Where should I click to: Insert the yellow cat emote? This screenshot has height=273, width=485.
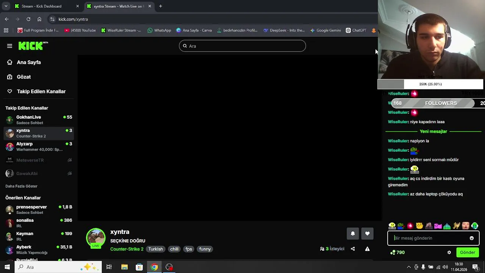[419, 226]
